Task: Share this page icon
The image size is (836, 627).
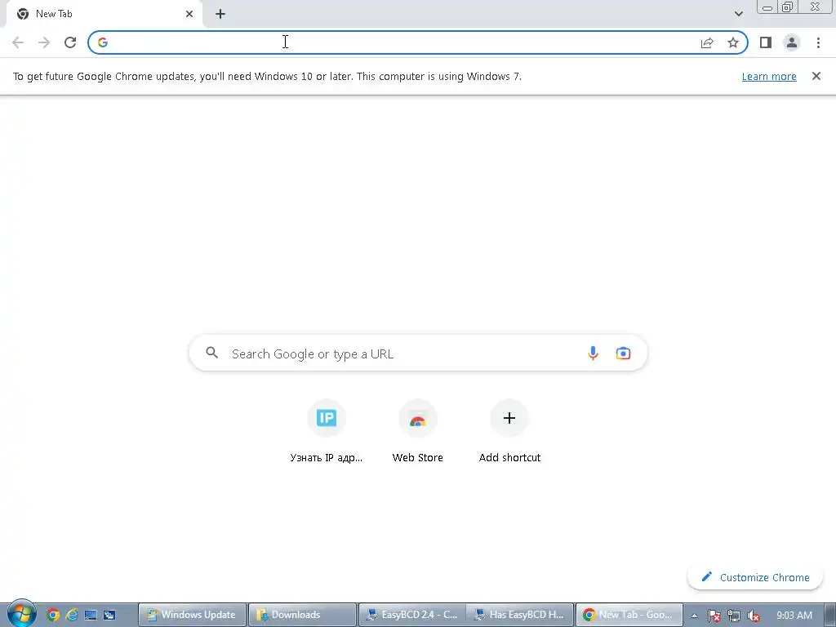Action: 707,42
